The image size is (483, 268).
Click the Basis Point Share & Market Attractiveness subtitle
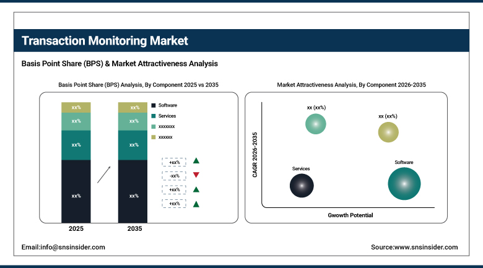tap(120, 64)
